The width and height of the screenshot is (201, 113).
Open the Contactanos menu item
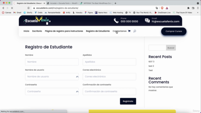(119, 31)
